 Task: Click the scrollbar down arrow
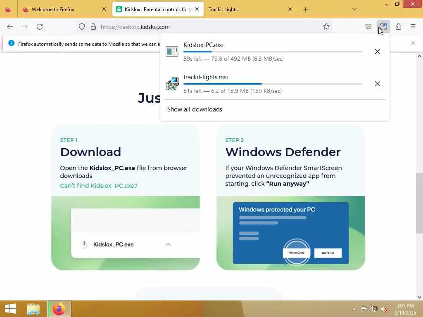(419, 297)
